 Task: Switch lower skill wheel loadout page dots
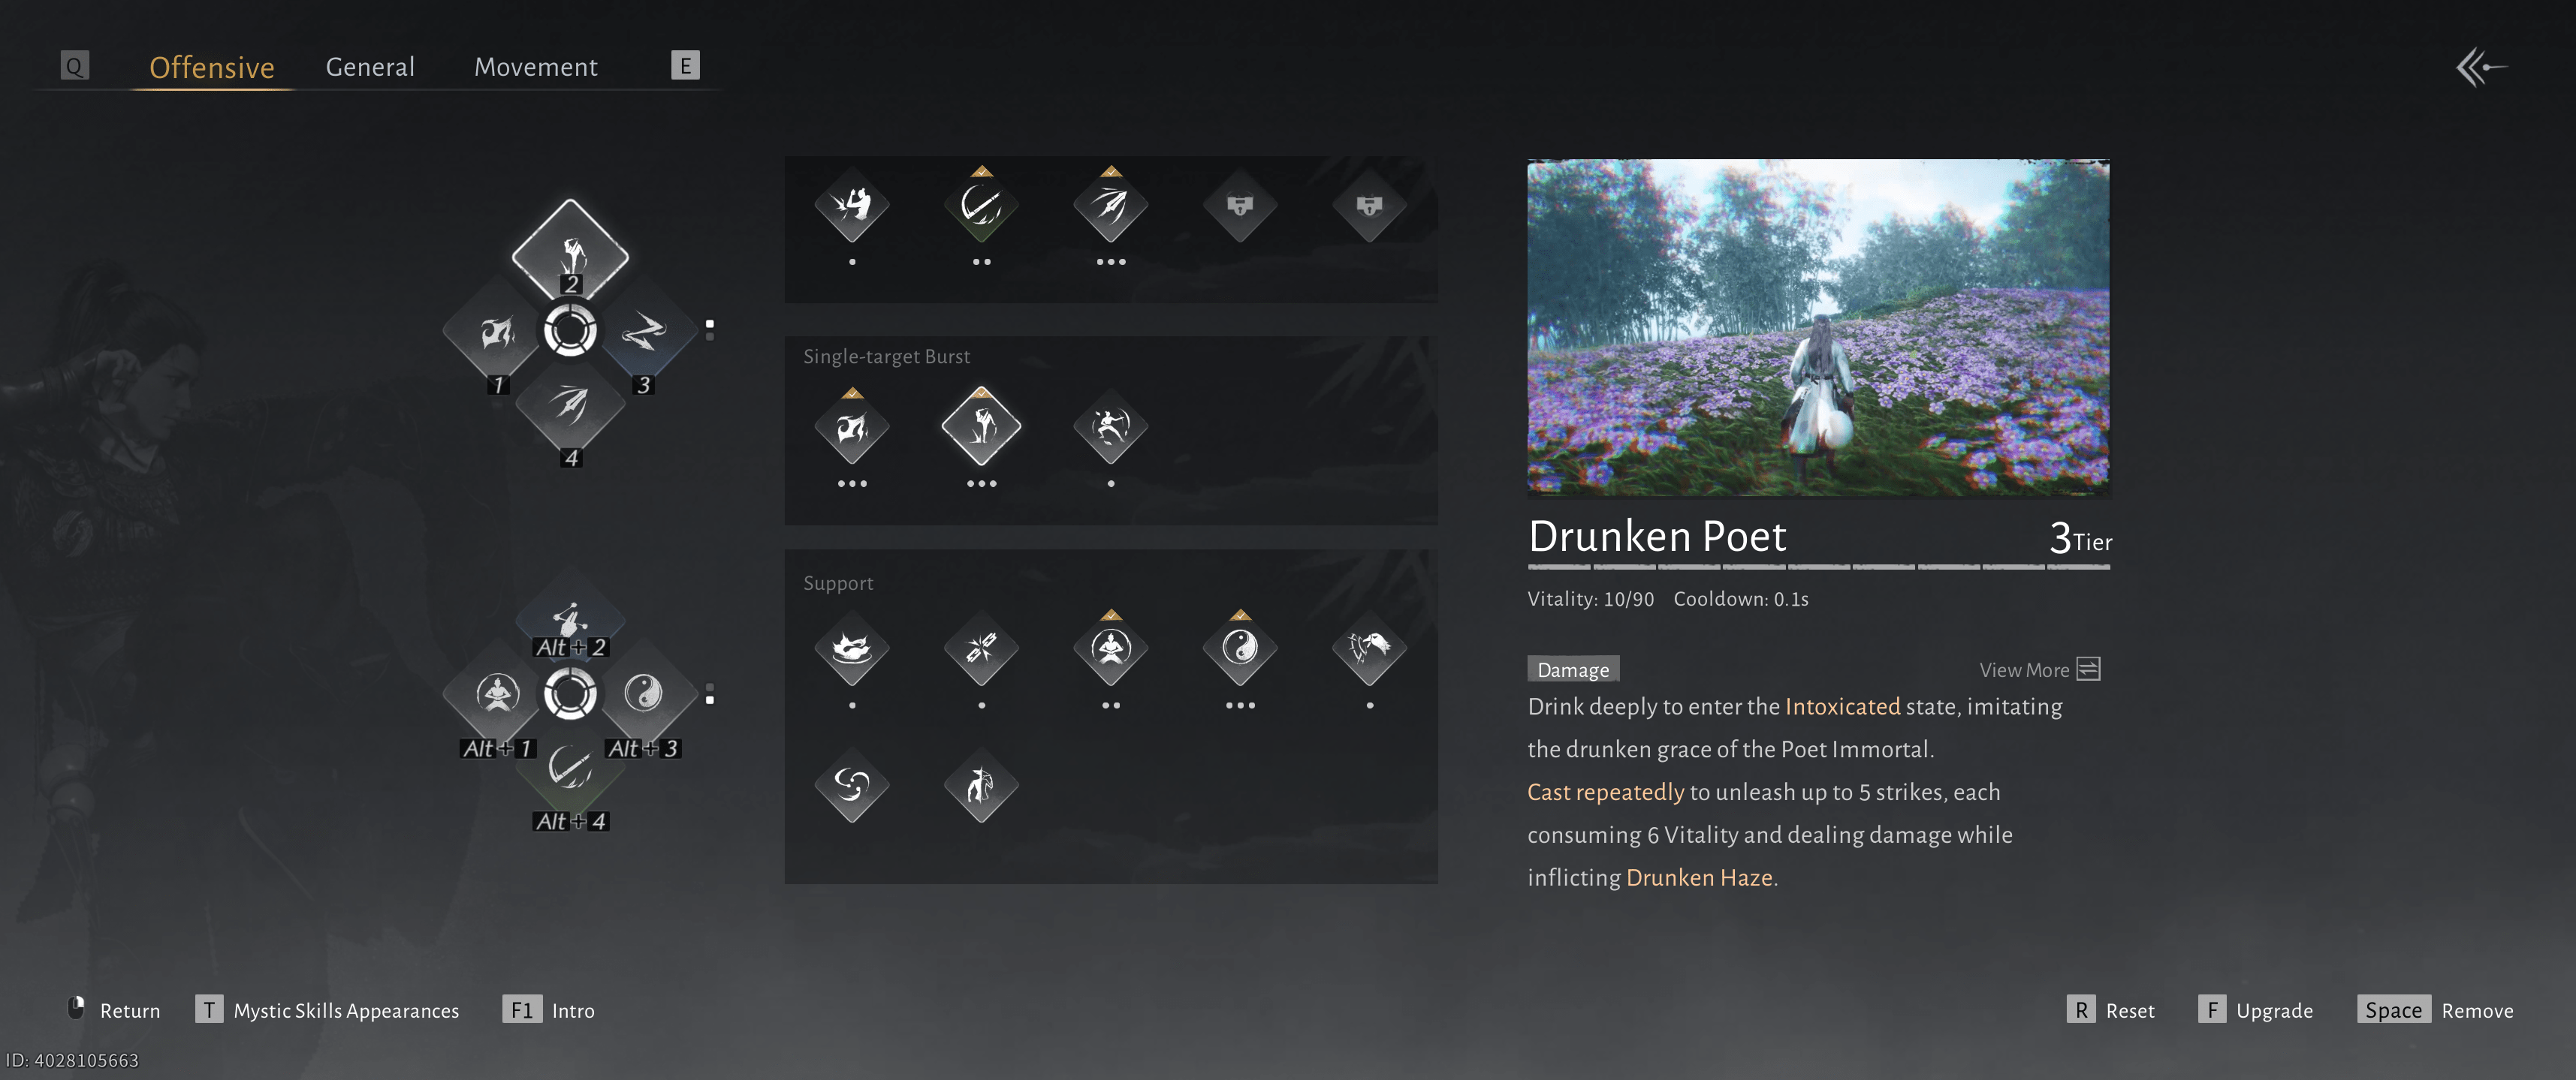point(710,693)
